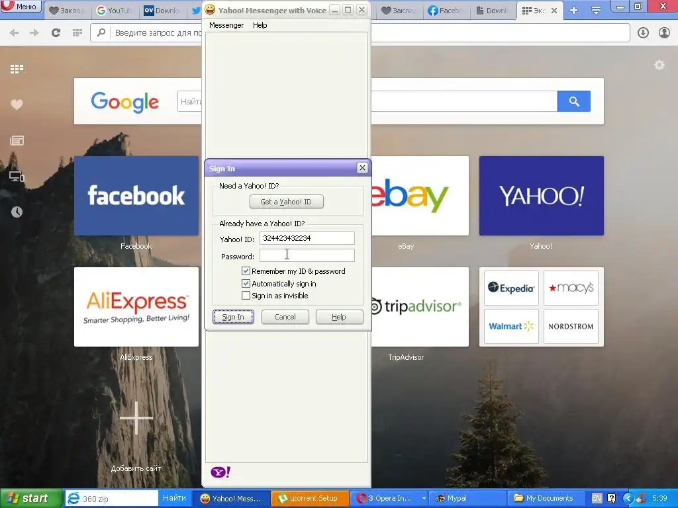
Task: Select the OV Download browser tab
Action: (162, 11)
